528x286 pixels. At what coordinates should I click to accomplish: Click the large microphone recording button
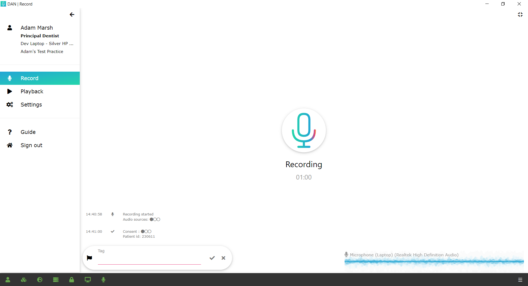tap(304, 130)
